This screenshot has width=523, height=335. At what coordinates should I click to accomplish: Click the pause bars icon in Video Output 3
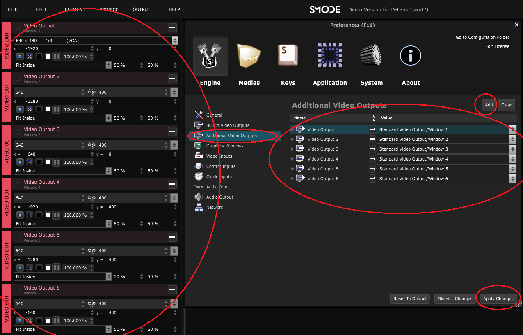click(57, 162)
